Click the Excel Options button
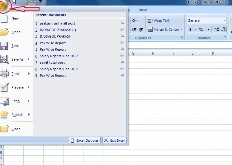The height and width of the screenshot is (165, 232). coord(85,140)
